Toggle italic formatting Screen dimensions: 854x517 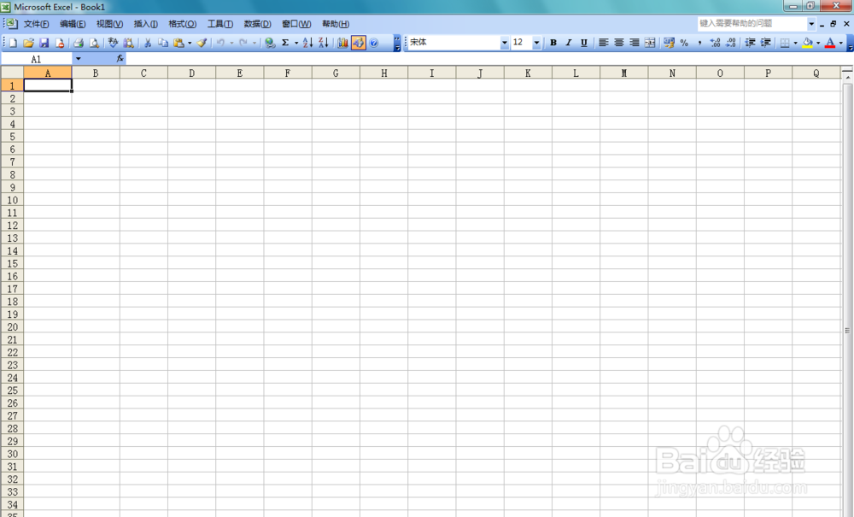567,42
